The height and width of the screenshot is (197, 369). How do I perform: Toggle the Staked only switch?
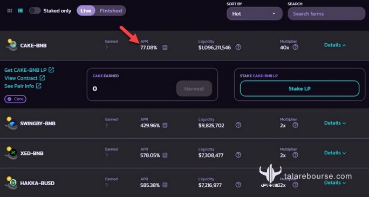point(35,11)
